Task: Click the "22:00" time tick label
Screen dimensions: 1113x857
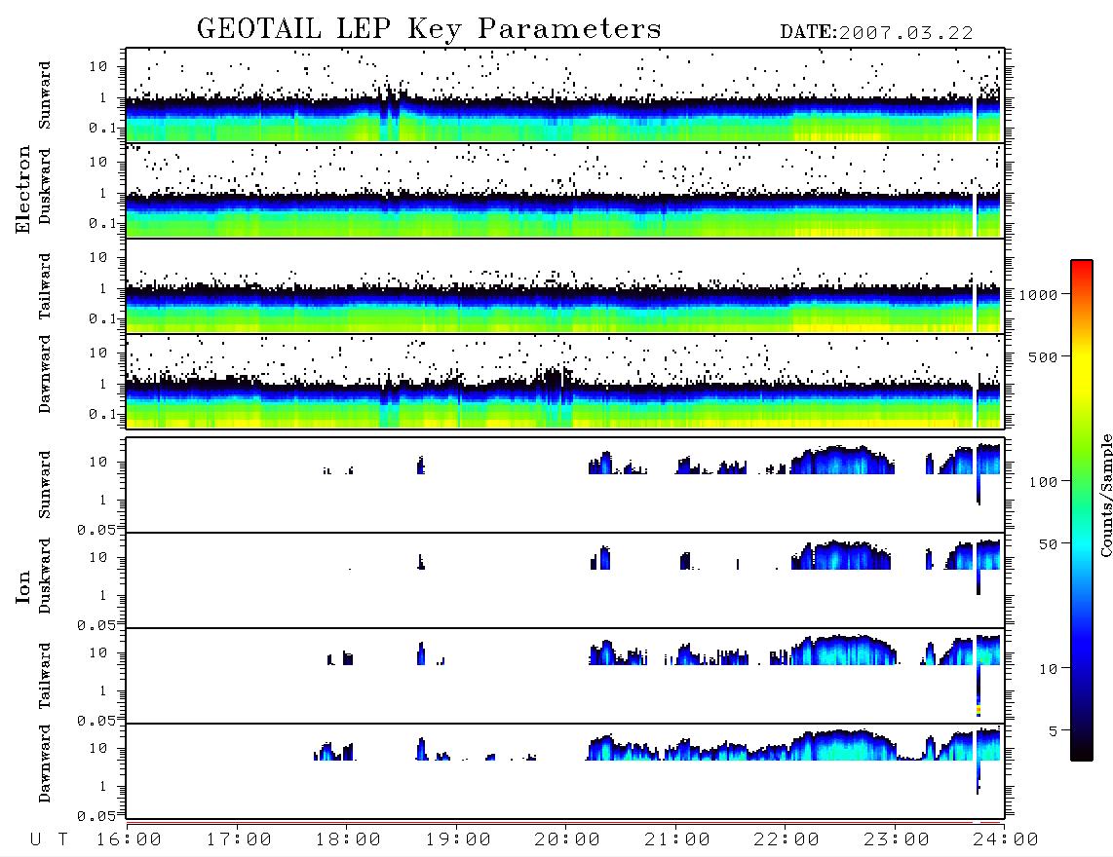Action: click(787, 839)
